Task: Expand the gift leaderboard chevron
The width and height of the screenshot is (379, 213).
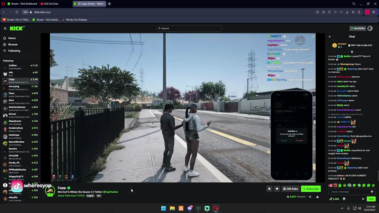Action: click(352, 52)
